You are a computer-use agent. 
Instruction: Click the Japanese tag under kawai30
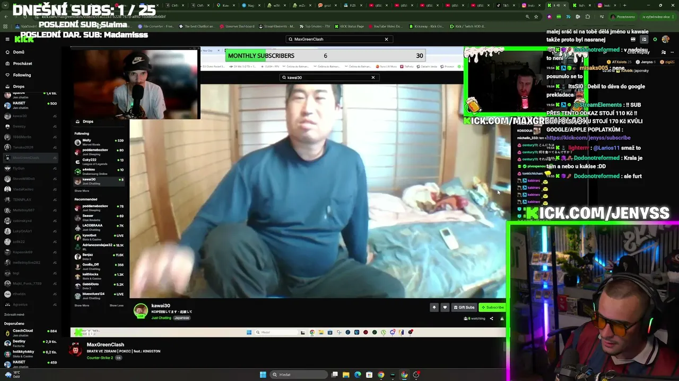(x=181, y=318)
